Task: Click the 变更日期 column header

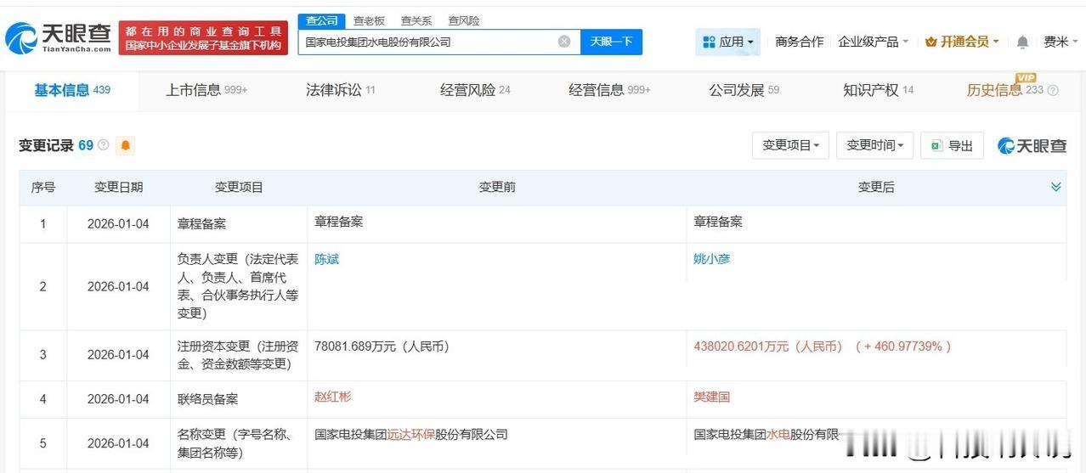Action: coord(118,188)
